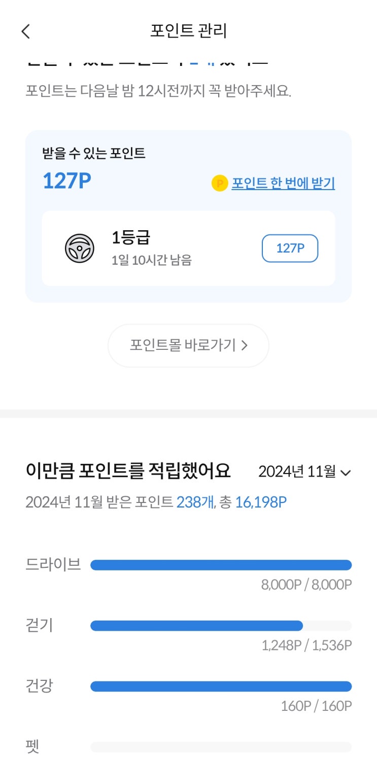Click the 펫 progress bar
The image size is (377, 759).
pyautogui.click(x=221, y=747)
